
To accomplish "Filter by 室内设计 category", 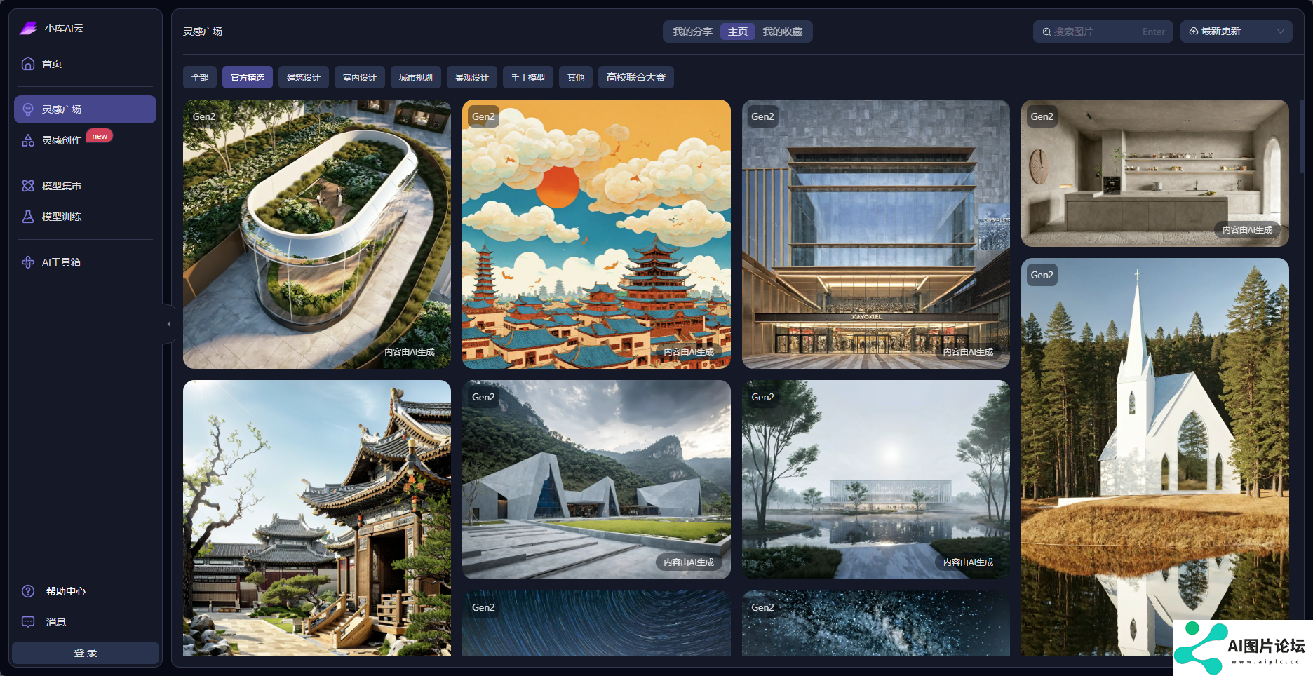I will tap(360, 77).
